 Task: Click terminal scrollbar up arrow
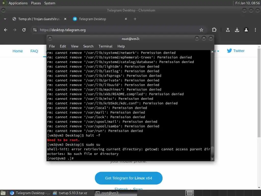click(x=212, y=52)
